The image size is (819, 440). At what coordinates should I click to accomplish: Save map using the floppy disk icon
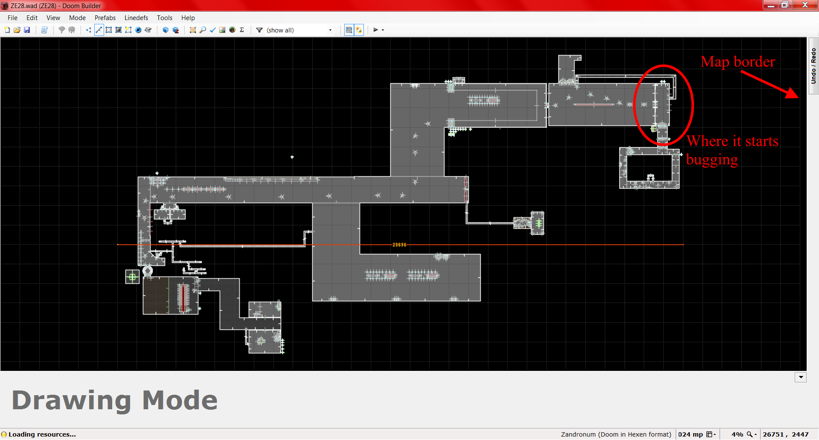[27, 30]
